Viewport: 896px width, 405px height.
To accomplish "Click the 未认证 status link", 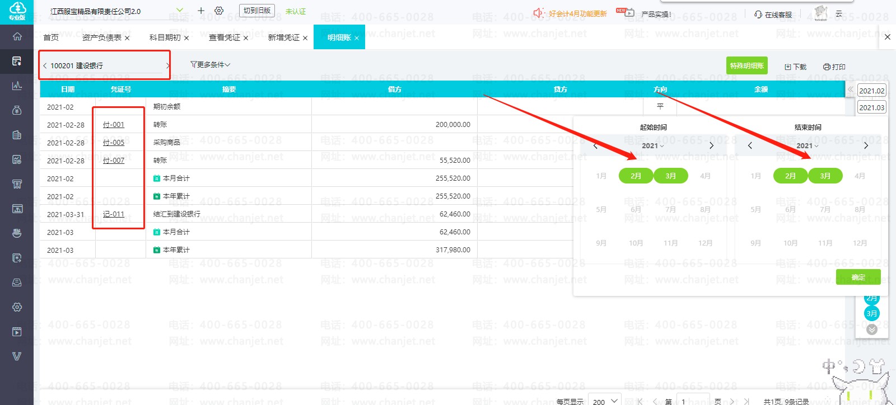I will (x=296, y=11).
